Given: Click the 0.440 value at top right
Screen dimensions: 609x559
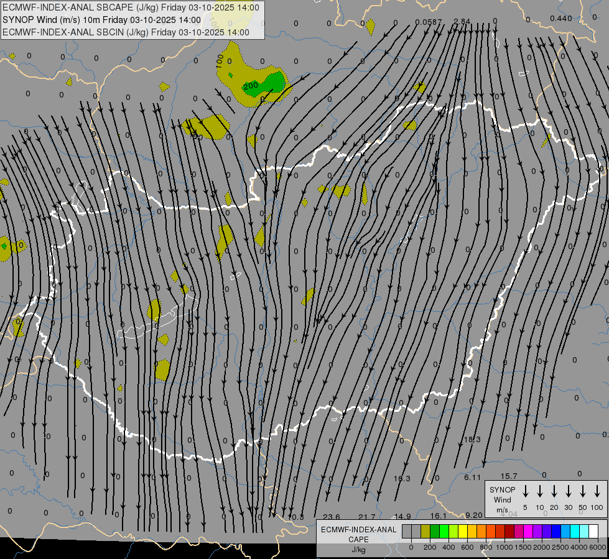Looking at the screenshot, I should pos(560,18).
